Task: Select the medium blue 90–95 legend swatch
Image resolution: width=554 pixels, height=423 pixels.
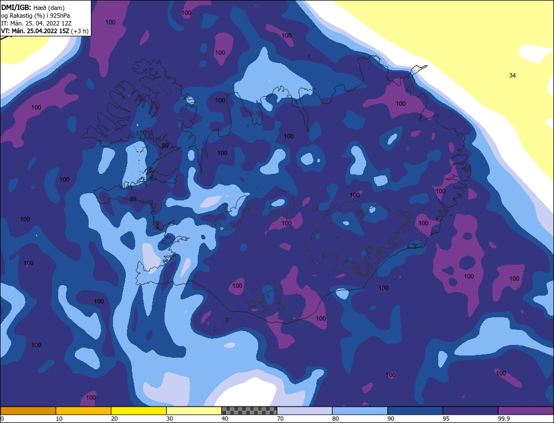Action: [415, 410]
